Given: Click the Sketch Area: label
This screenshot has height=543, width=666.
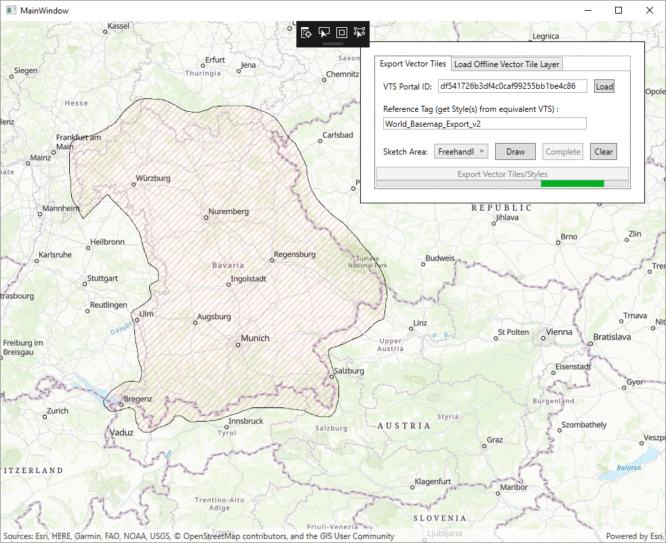Looking at the screenshot, I should coord(405,152).
